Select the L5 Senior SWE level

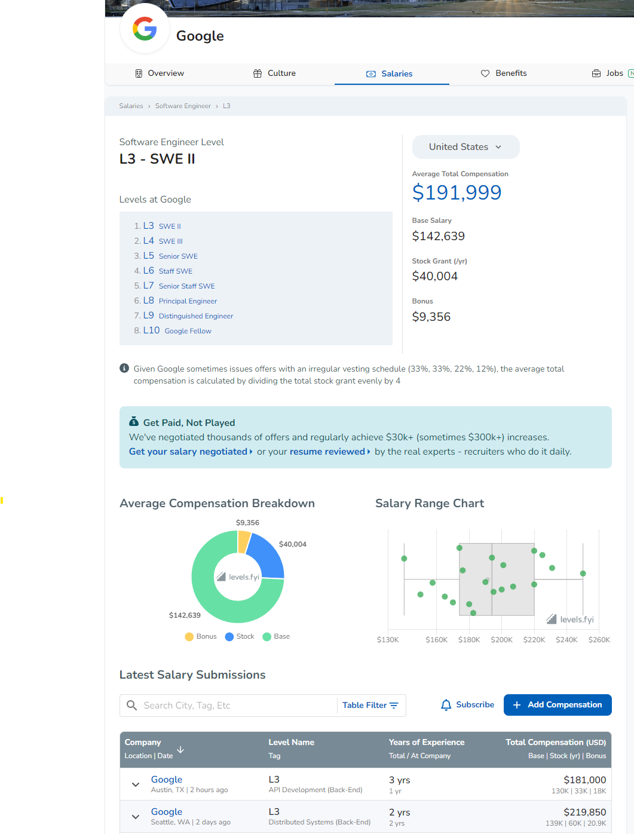170,256
